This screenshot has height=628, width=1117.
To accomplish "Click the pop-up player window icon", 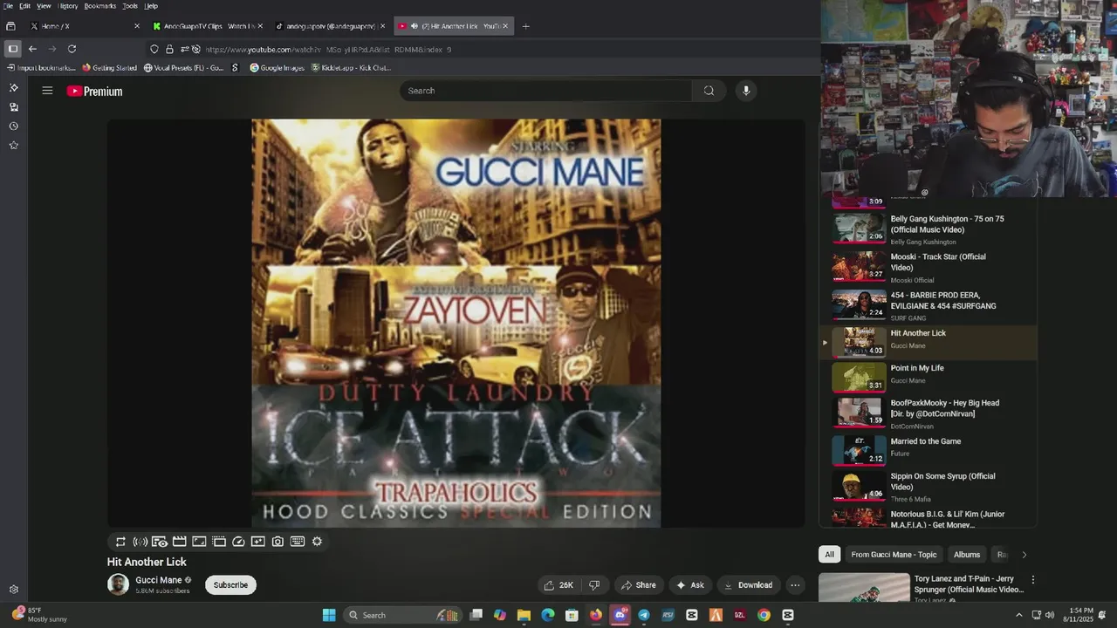I will pyautogui.click(x=219, y=542).
